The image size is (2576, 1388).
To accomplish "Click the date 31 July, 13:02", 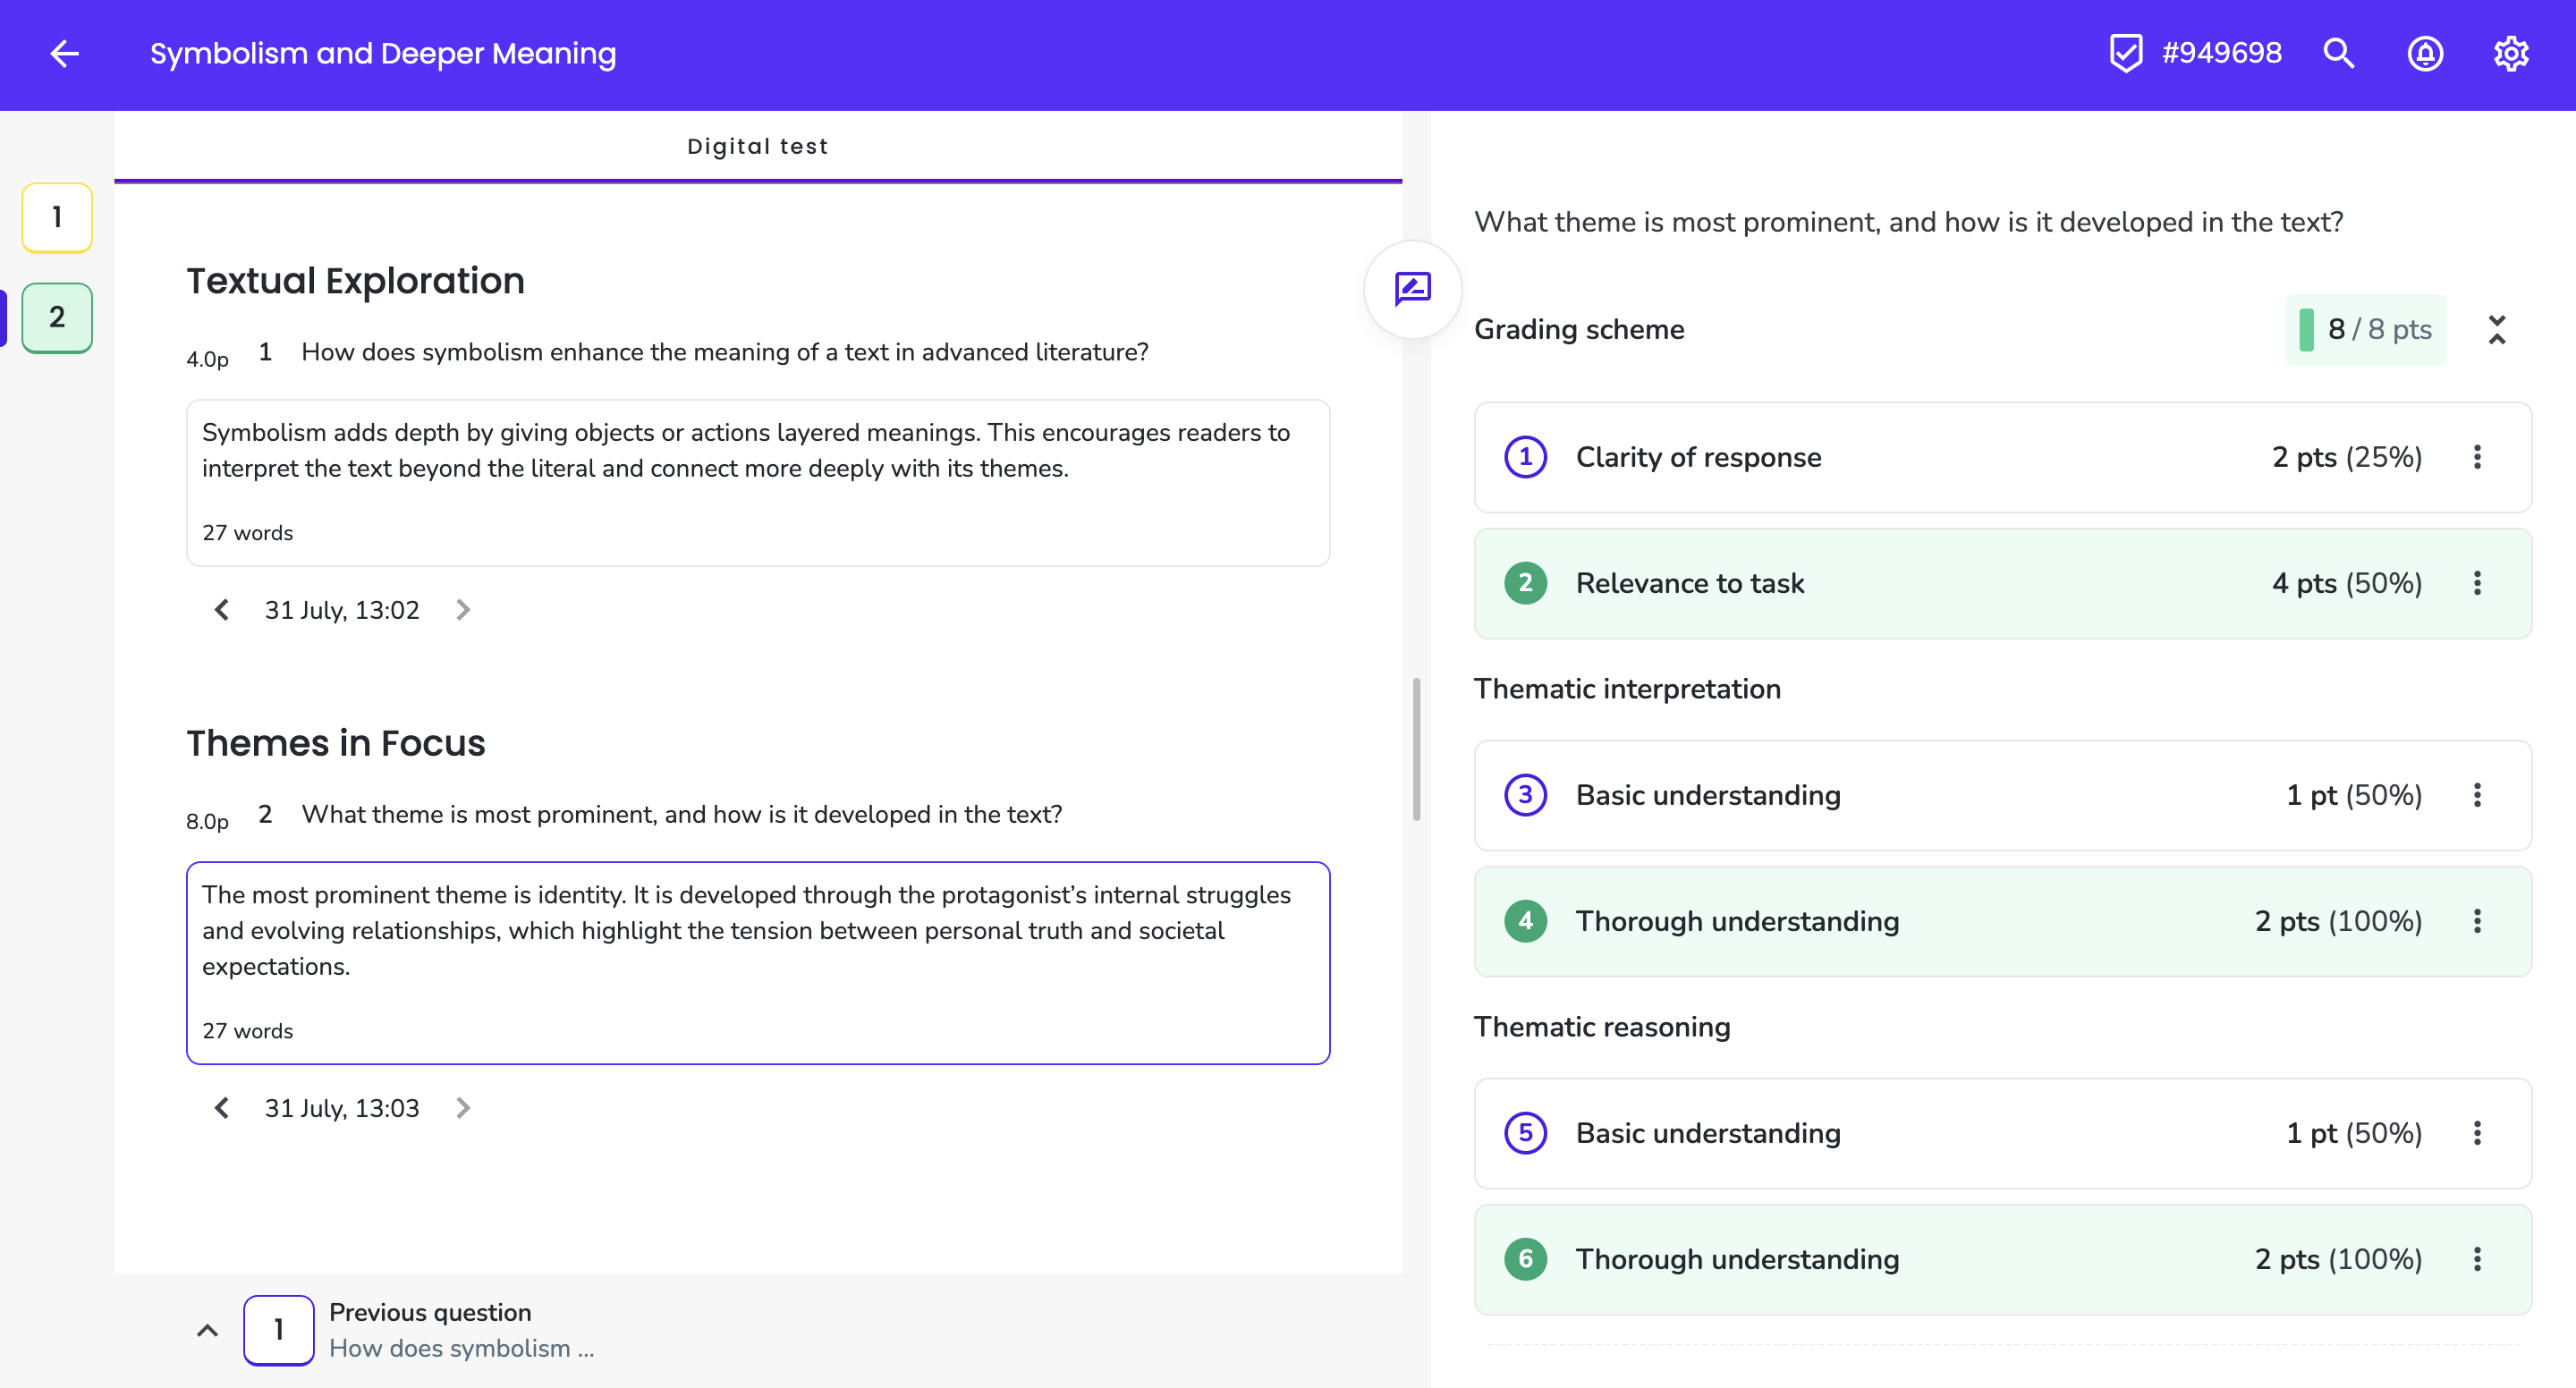I will click(342, 610).
